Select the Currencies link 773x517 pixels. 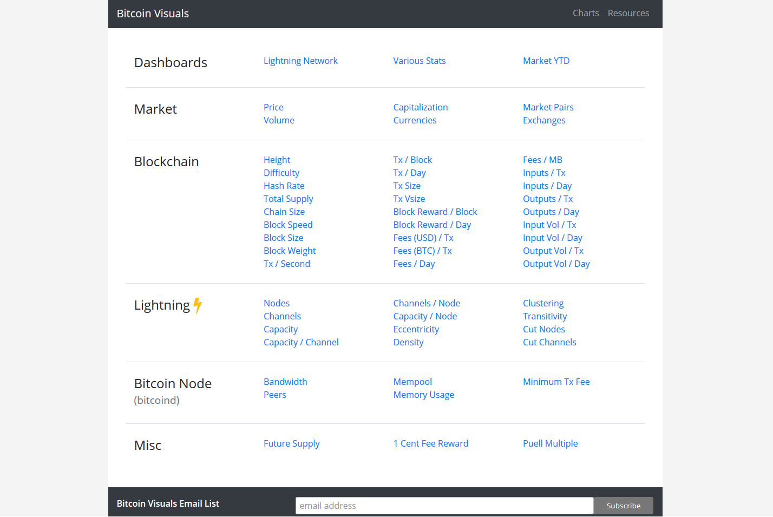pos(415,120)
